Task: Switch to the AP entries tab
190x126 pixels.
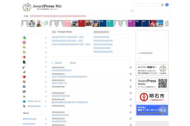Action: [73, 63]
